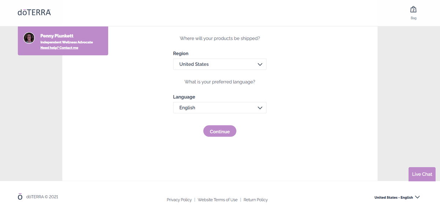Open the Website Terms of Use link

click(x=217, y=200)
